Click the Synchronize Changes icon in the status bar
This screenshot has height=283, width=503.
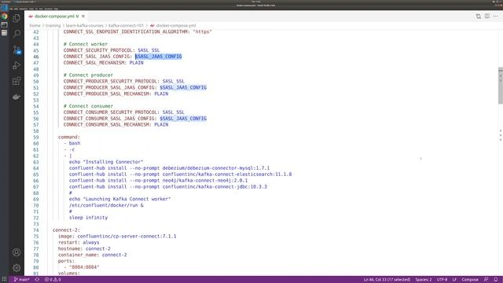tap(37, 280)
